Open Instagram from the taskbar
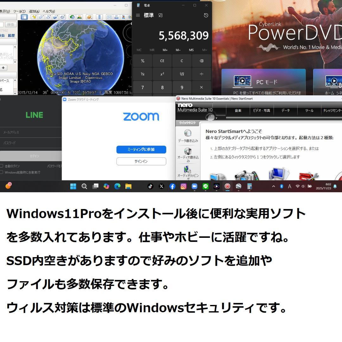This screenshot has height=342, width=342. (183, 186)
